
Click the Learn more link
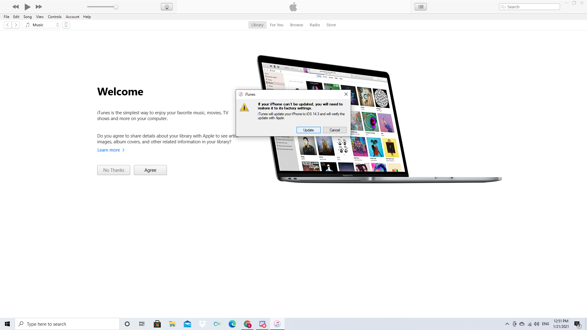coord(109,150)
